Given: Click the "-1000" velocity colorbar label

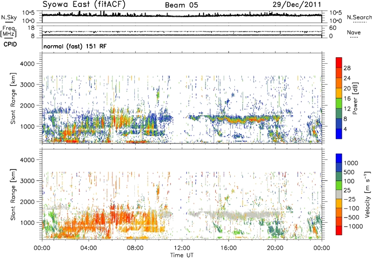Looking at the screenshot, I should click(353, 226).
